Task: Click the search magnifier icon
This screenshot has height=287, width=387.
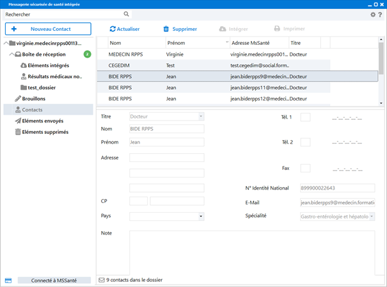Action: (x=126, y=14)
